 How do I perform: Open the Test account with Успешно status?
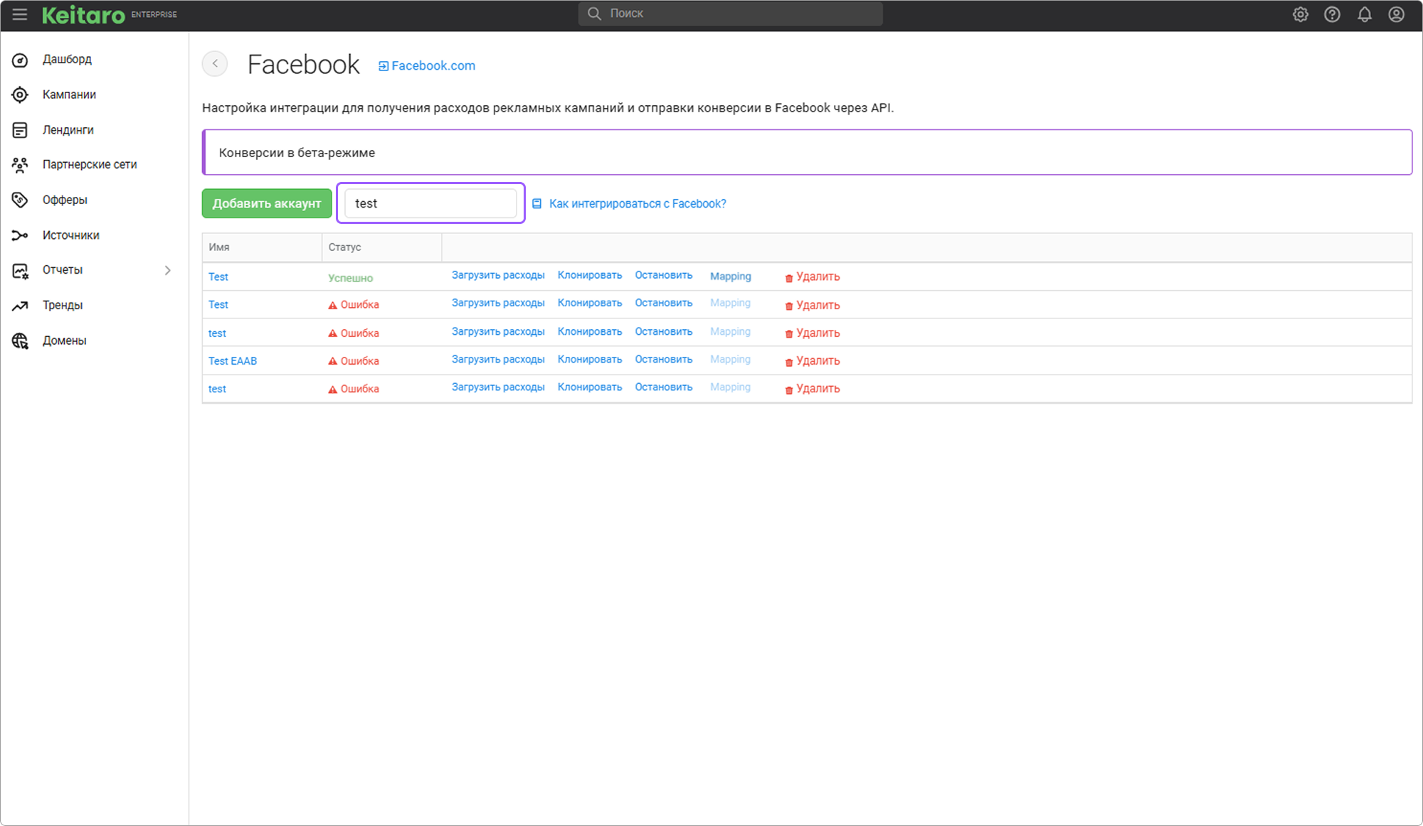click(218, 277)
